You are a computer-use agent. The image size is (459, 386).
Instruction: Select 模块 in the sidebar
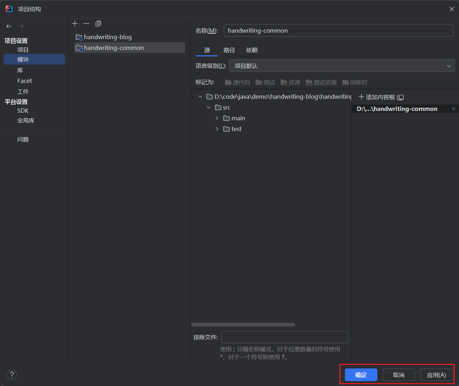point(34,59)
